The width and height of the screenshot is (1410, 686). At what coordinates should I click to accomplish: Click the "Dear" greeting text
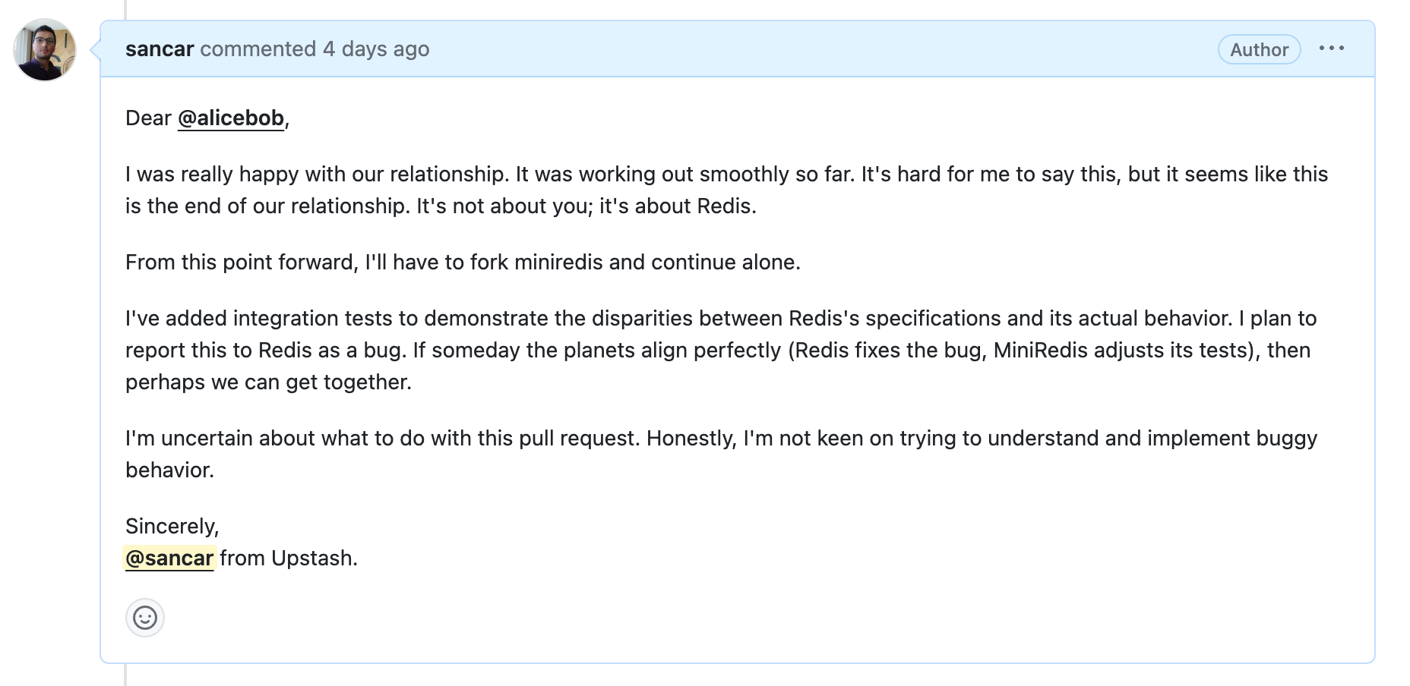click(x=148, y=118)
